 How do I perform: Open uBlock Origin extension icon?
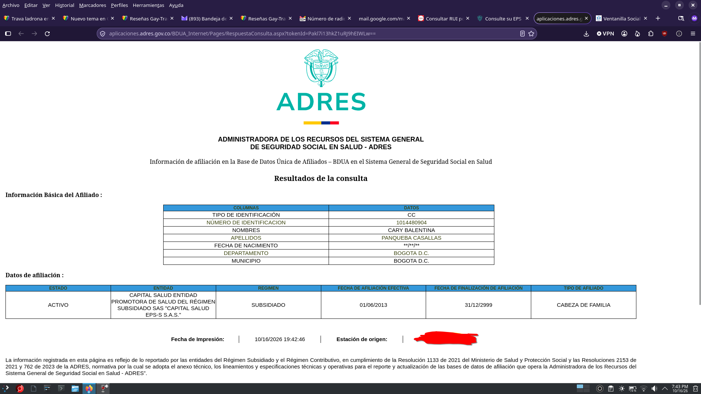664,34
